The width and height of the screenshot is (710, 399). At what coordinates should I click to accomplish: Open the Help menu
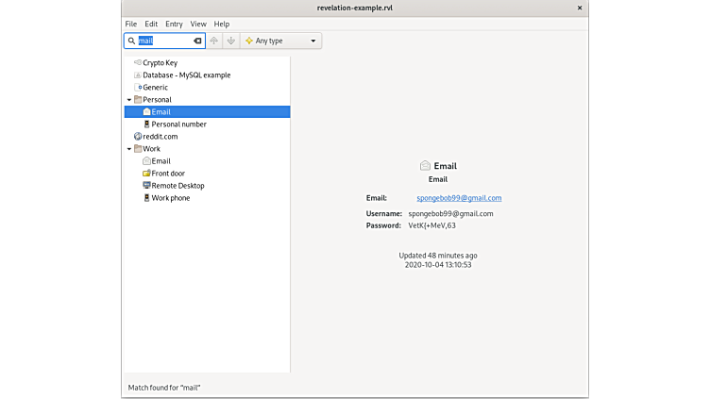tap(222, 24)
